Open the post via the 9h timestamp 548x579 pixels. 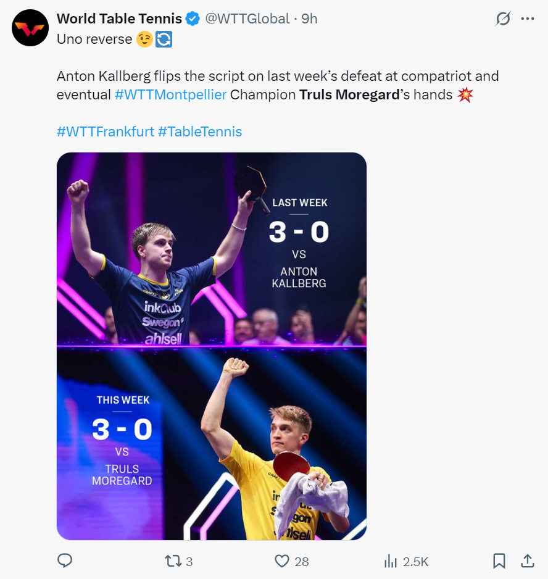coord(309,19)
